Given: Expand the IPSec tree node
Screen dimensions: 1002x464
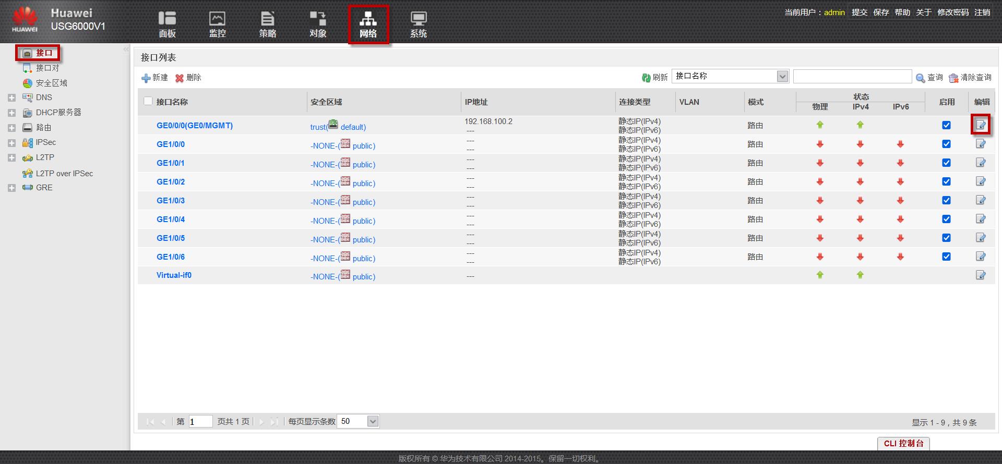Looking at the screenshot, I should pyautogui.click(x=11, y=143).
